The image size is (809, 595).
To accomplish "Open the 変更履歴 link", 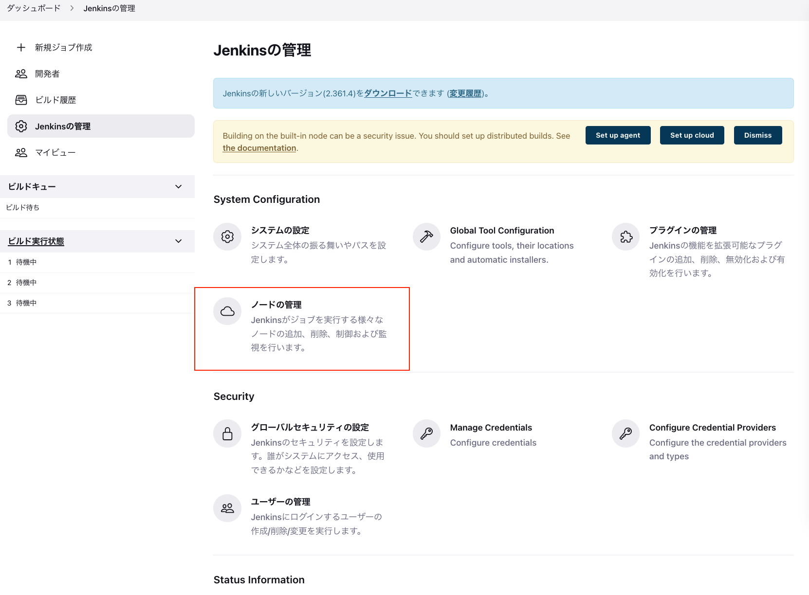I will pos(465,93).
